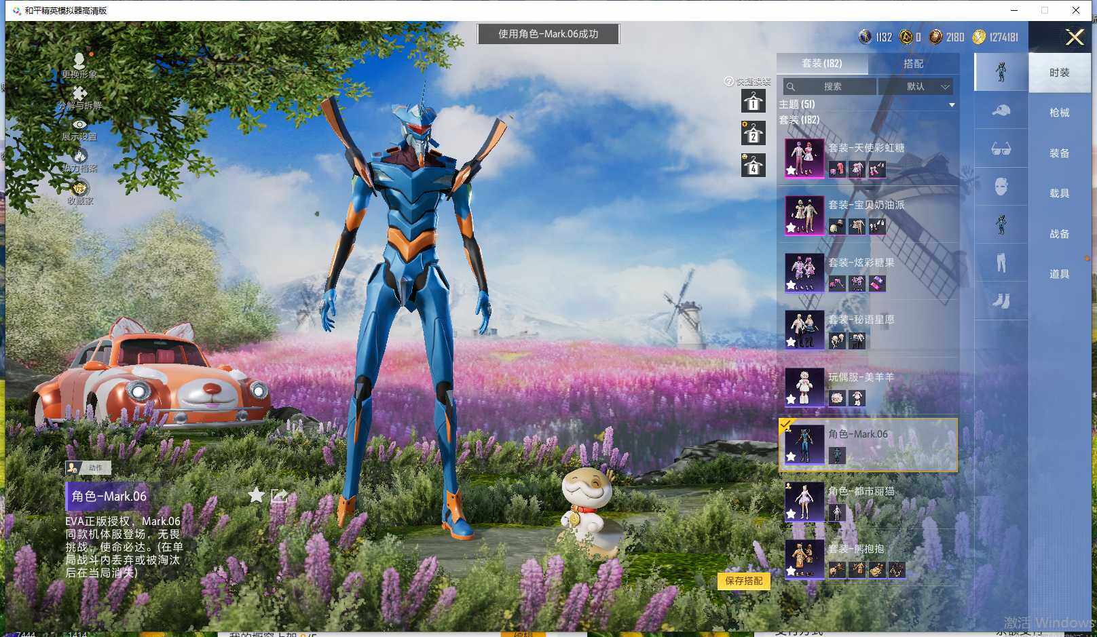This screenshot has width=1097, height=637.
Task: Click the 角色-都市丽猫 outfit name
Action: [861, 491]
